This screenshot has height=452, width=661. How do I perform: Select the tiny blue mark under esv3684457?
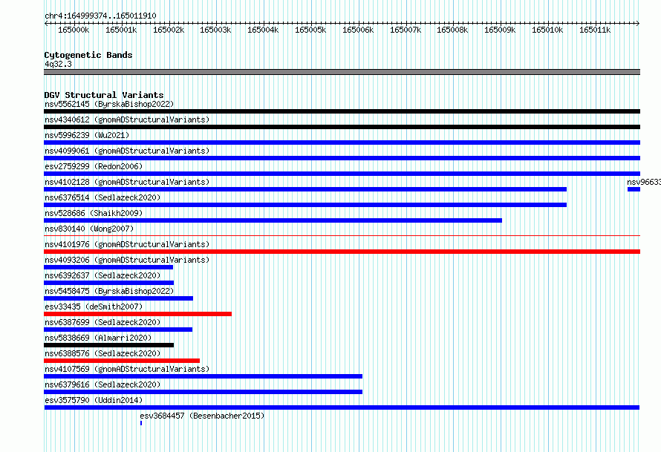[x=141, y=423]
